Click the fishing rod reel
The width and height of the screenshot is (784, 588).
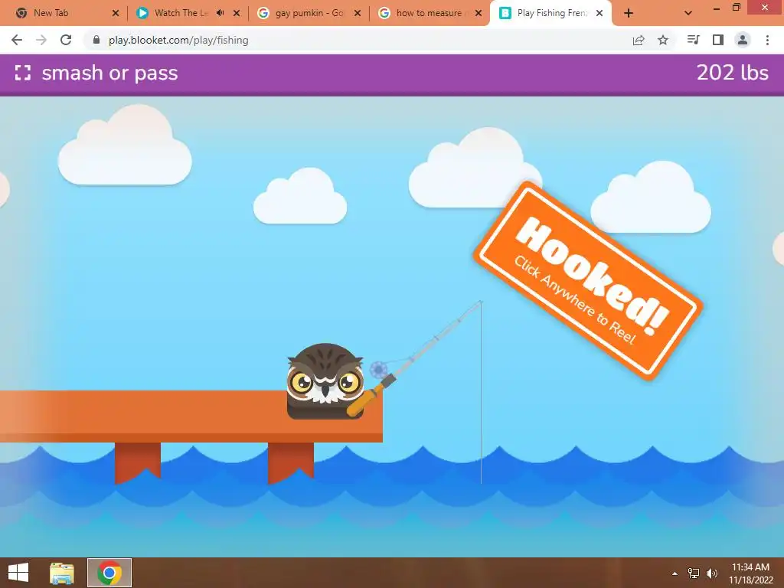click(x=378, y=370)
